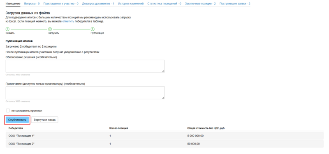Focus the Примечание organizer-only text area

pos(85,93)
